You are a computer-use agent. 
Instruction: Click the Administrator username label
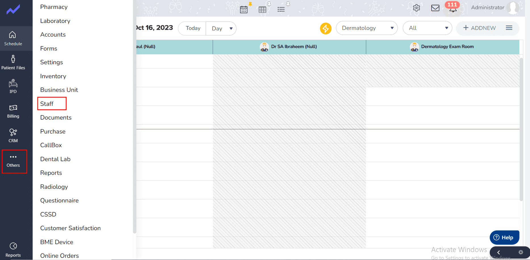click(x=487, y=8)
